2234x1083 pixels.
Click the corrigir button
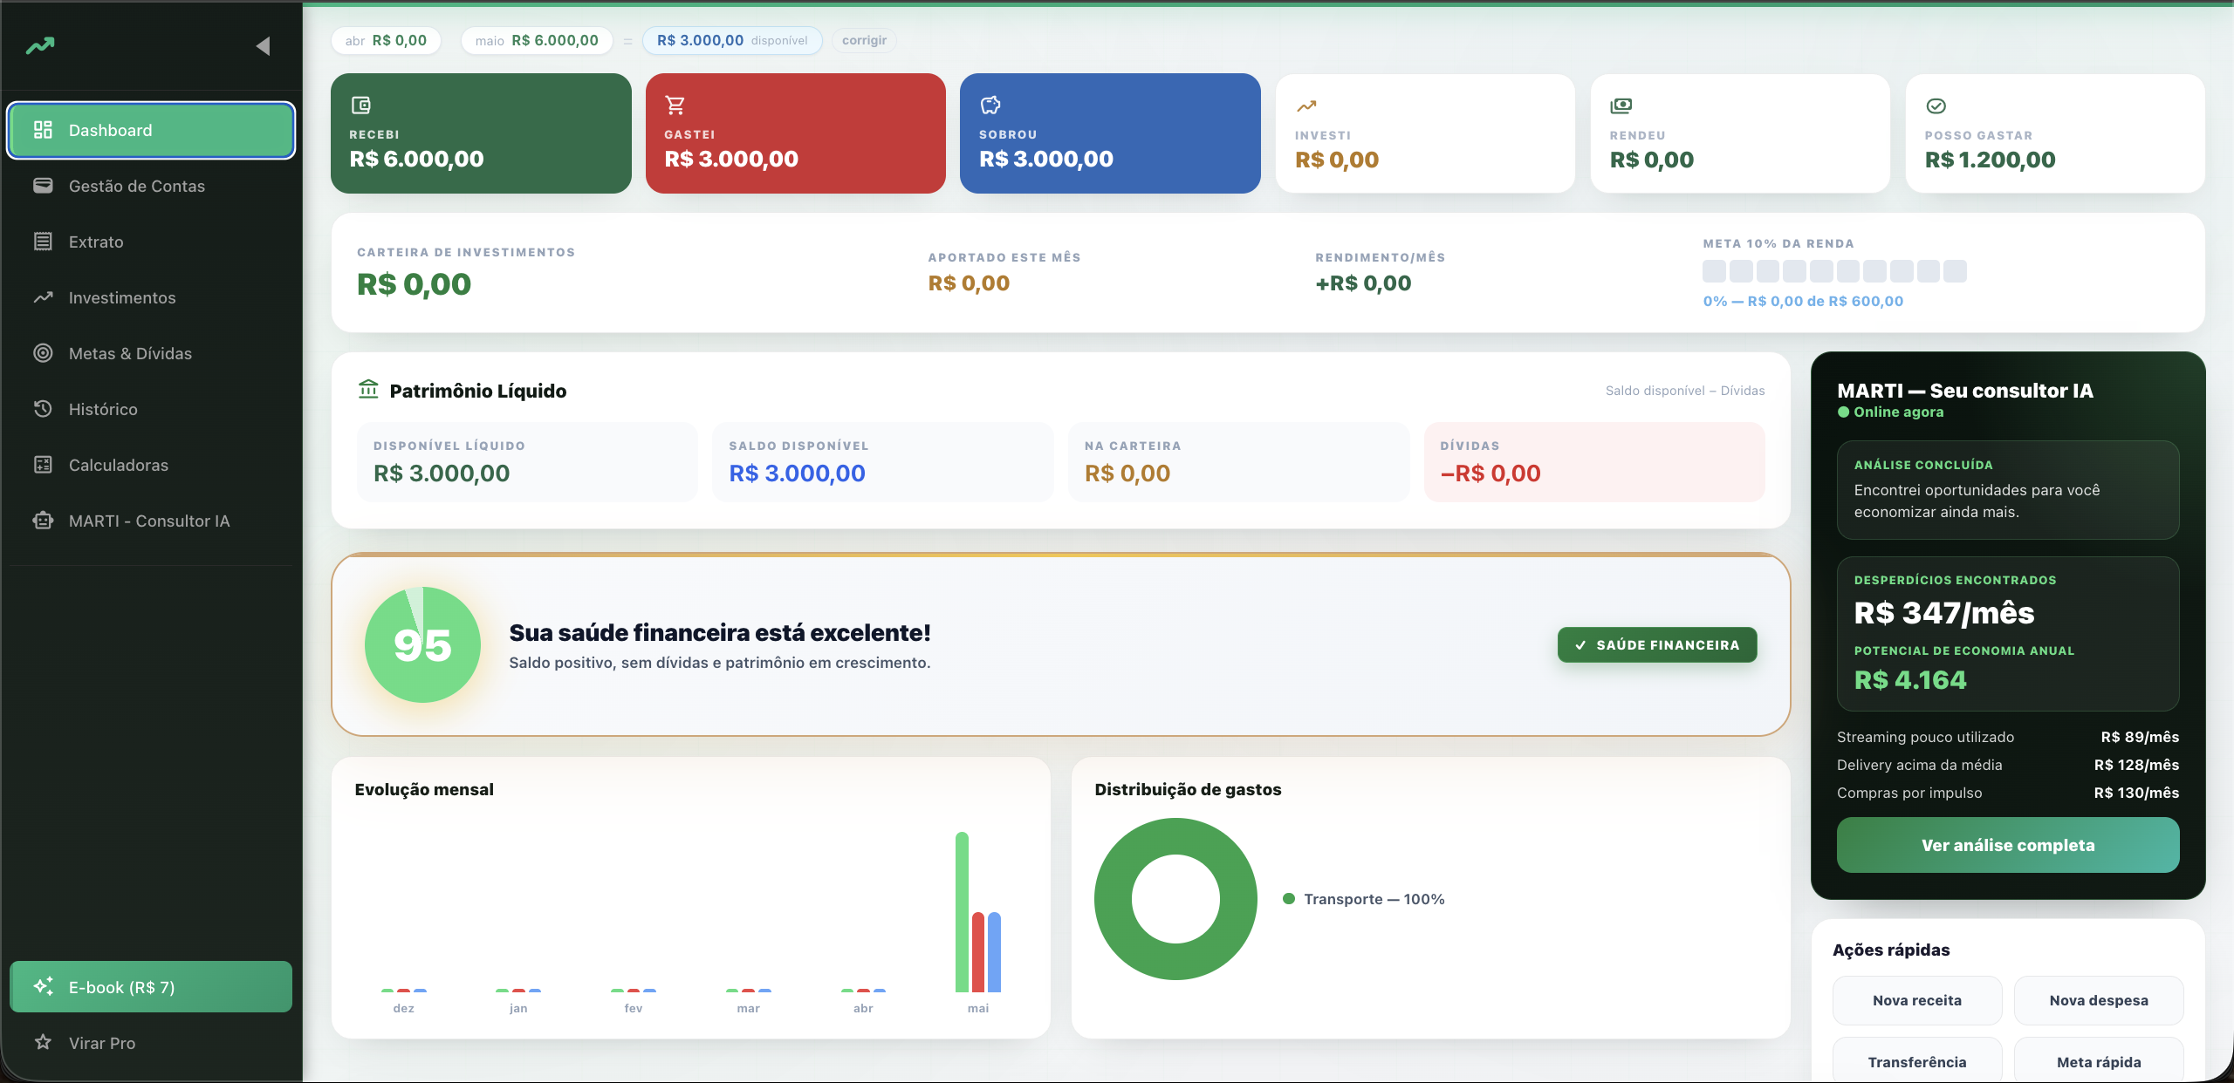point(864,40)
